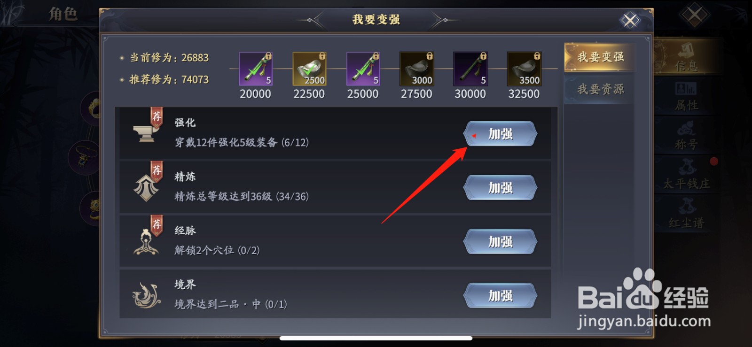Select the 22500 milestone silver ingot reward
This screenshot has height=347, width=752.
(309, 69)
